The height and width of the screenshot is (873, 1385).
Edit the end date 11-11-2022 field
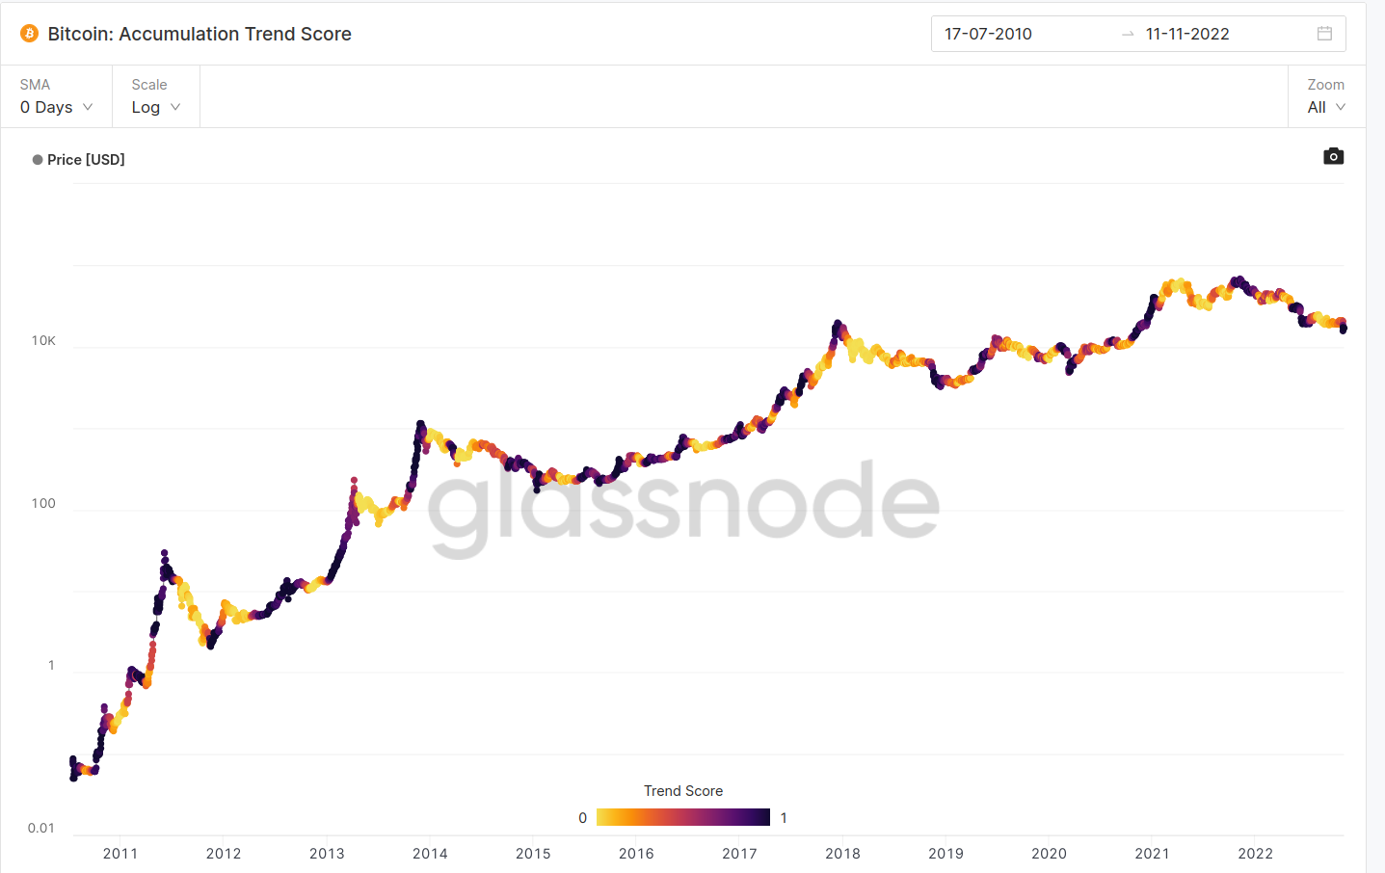(x=1187, y=34)
